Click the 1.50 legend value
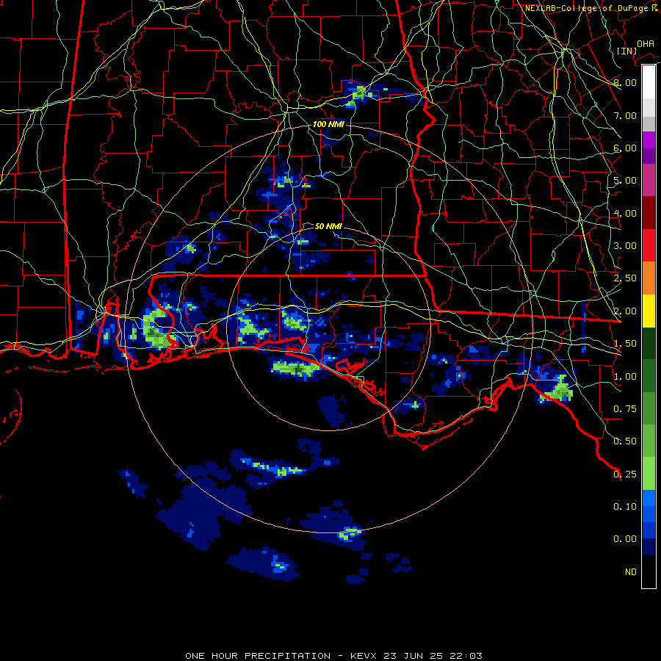Screen dimensions: 661x661 pos(625,344)
